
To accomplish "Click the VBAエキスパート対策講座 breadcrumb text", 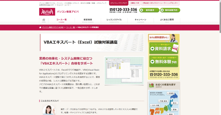I will pos(88,27).
